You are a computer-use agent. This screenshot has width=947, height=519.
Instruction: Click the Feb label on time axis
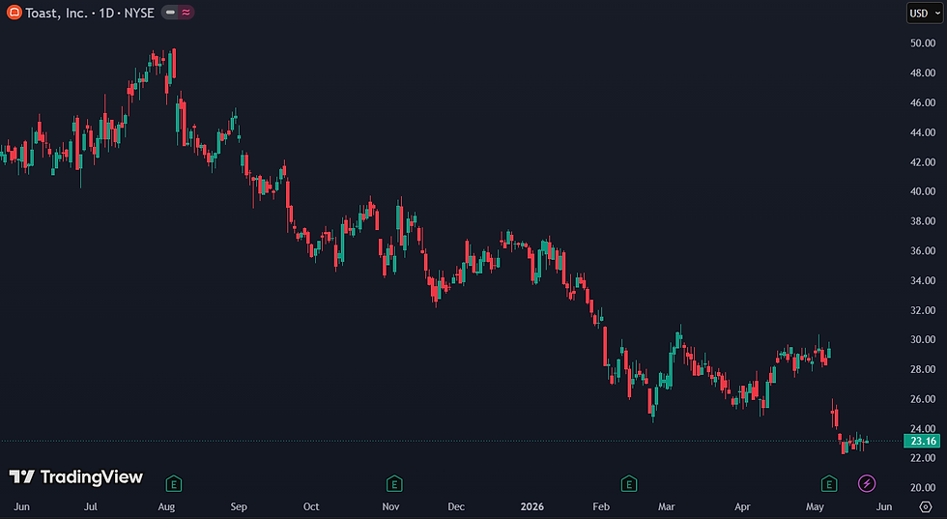[x=601, y=506]
